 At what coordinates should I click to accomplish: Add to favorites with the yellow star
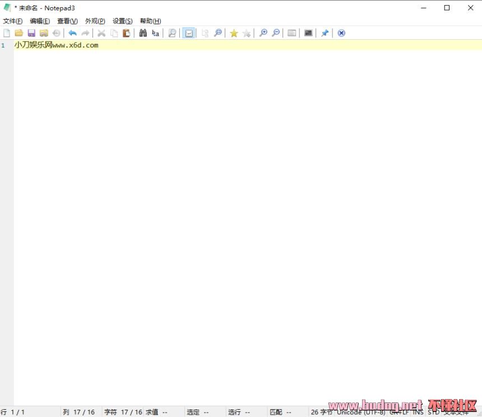(x=234, y=33)
